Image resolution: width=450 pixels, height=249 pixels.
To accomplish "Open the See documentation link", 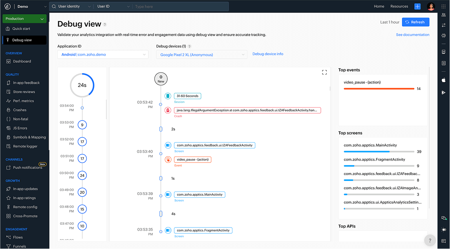I will [412, 34].
